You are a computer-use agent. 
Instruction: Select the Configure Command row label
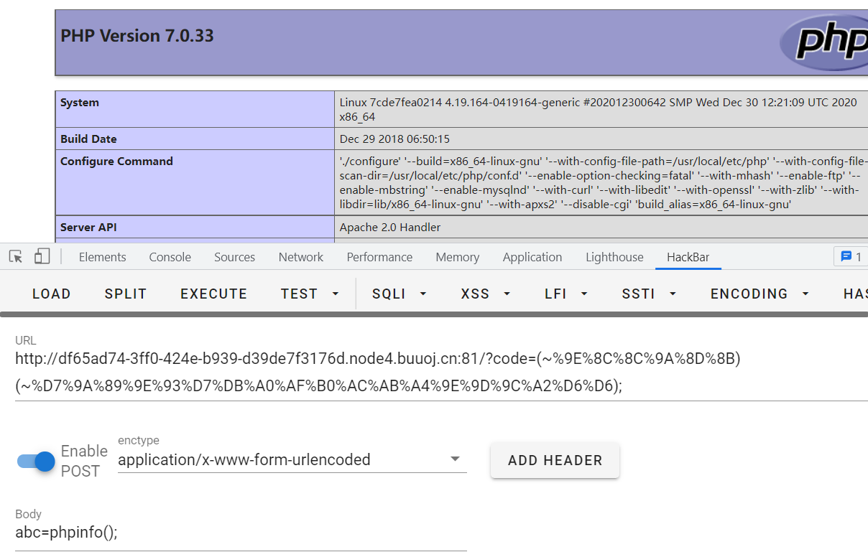pyautogui.click(x=116, y=162)
